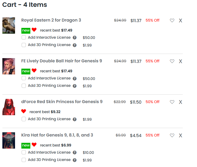Remove Royal Eastern 2 from cart

(180, 21)
